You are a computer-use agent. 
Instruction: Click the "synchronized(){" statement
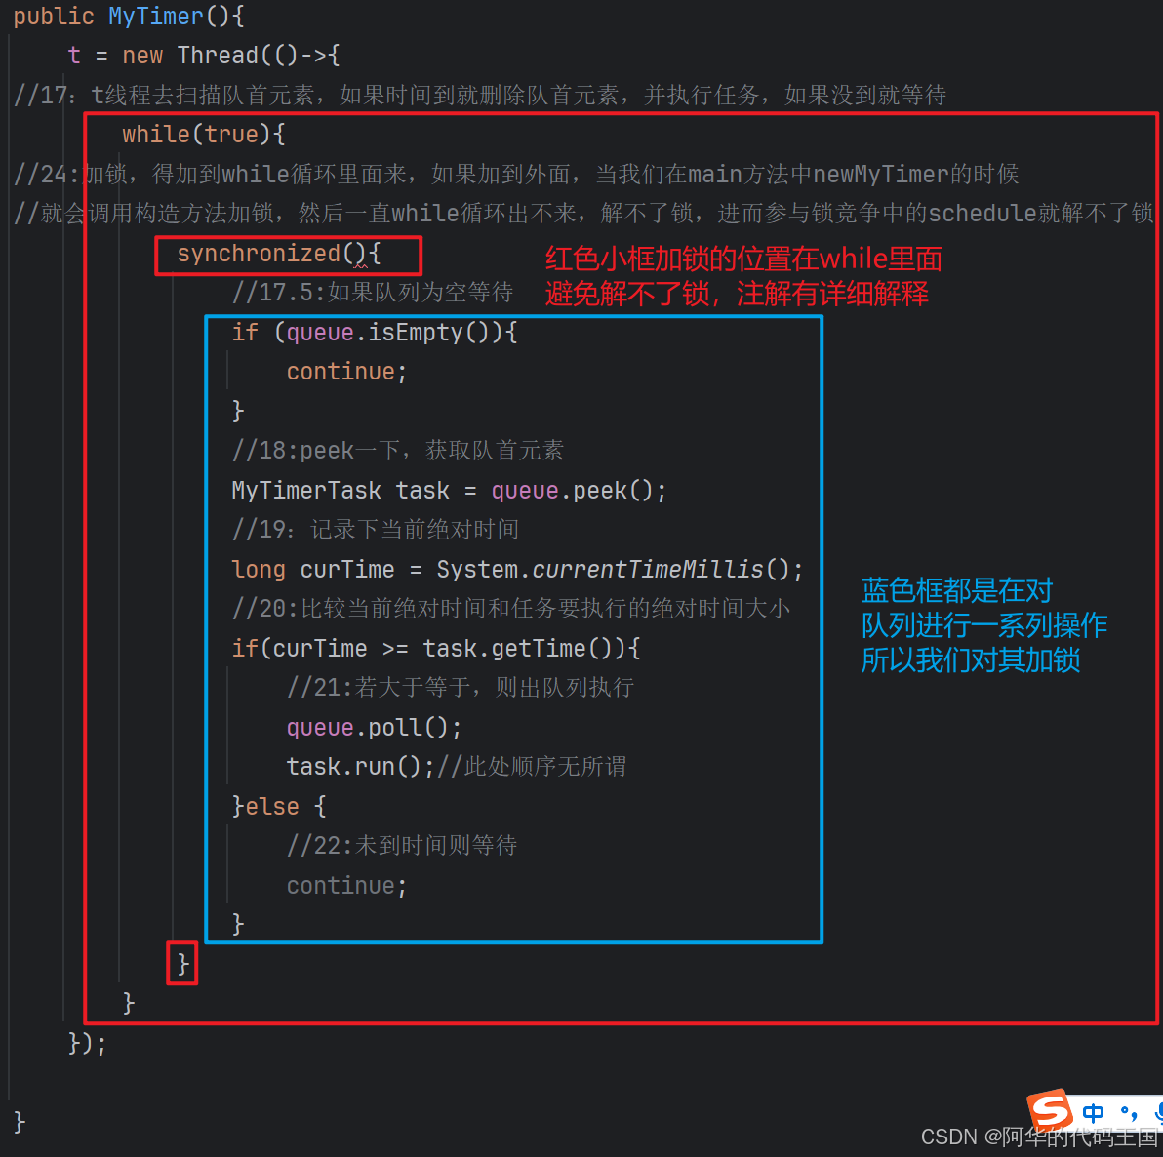[x=279, y=254]
